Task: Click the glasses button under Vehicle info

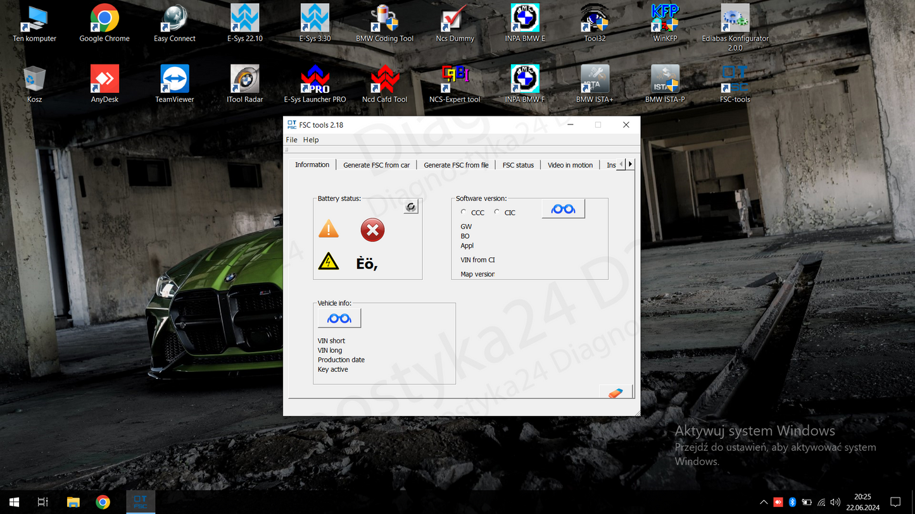Action: tap(338, 318)
